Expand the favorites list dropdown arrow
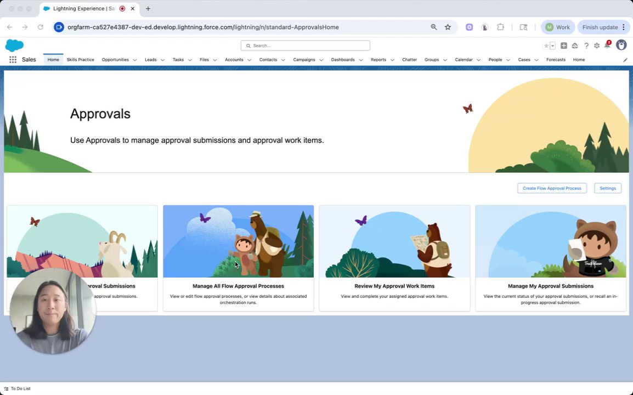This screenshot has height=395, width=633. (x=553, y=46)
